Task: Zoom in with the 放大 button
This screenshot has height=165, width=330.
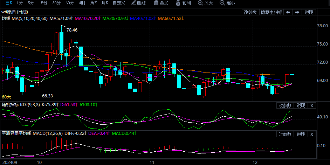Action: click(x=205, y=3)
